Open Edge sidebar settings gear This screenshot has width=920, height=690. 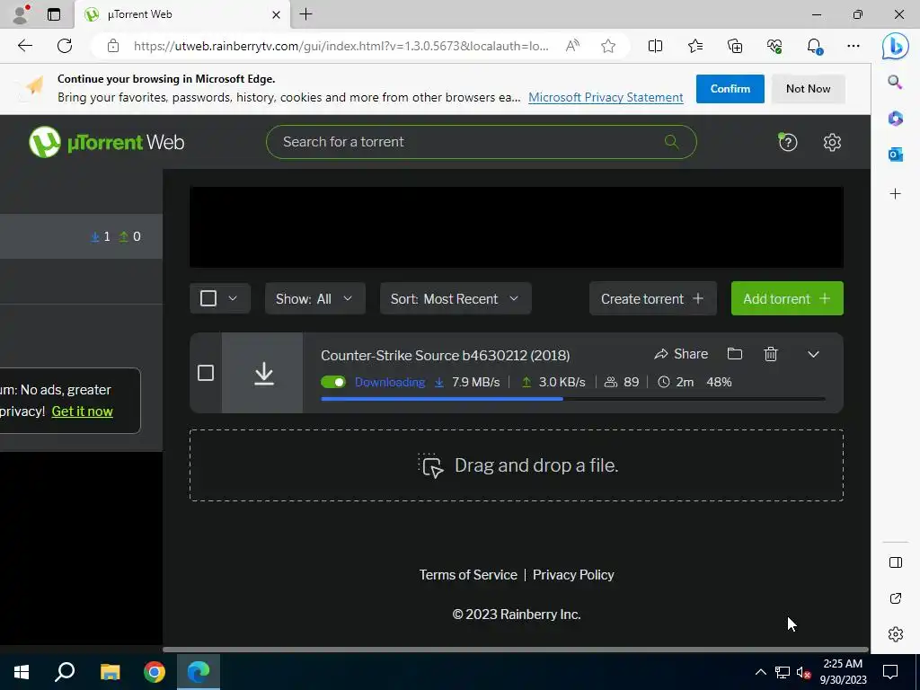point(896,634)
